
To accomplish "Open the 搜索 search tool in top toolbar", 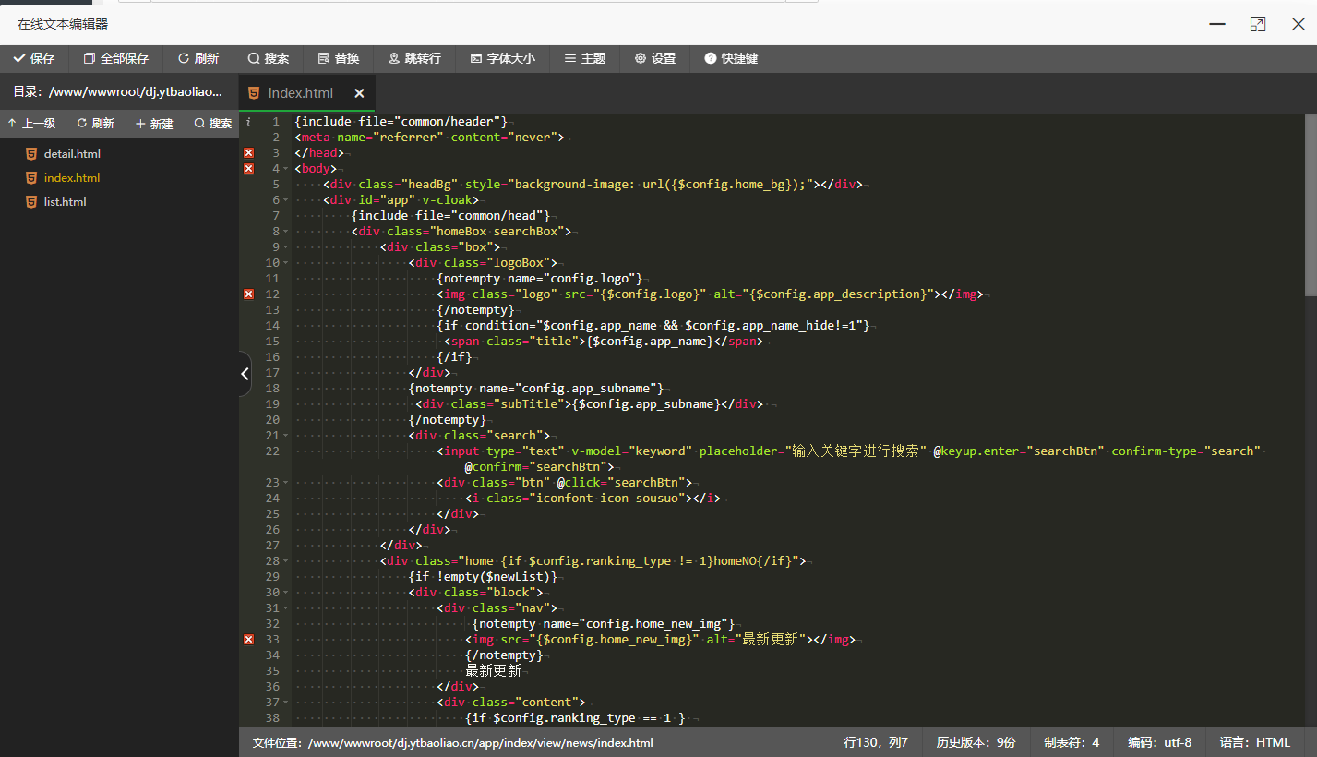I will pyautogui.click(x=269, y=58).
